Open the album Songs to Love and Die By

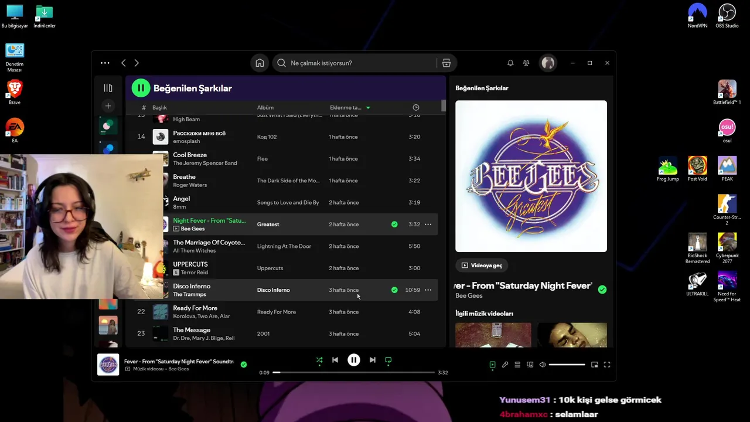tap(288, 203)
